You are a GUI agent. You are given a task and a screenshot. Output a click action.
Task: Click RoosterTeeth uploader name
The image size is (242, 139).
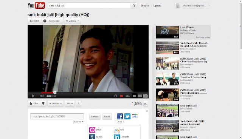click(x=189, y=31)
